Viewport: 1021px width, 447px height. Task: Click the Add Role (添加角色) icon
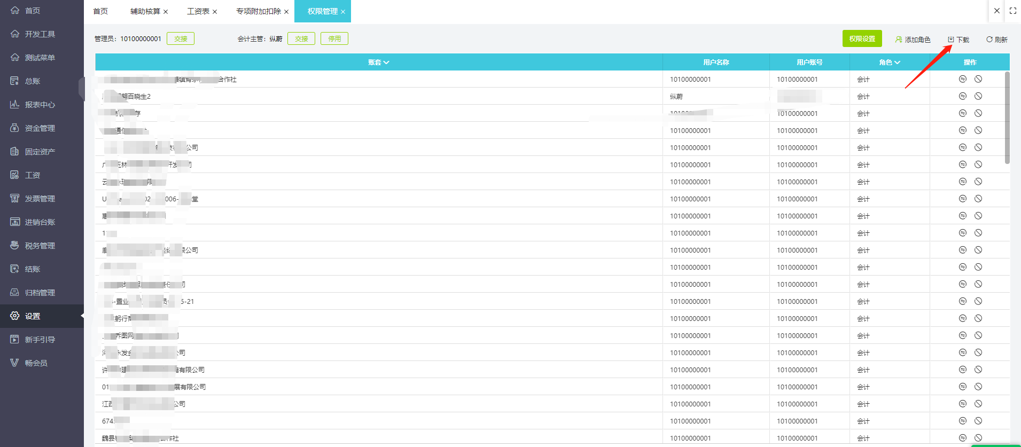click(x=899, y=40)
